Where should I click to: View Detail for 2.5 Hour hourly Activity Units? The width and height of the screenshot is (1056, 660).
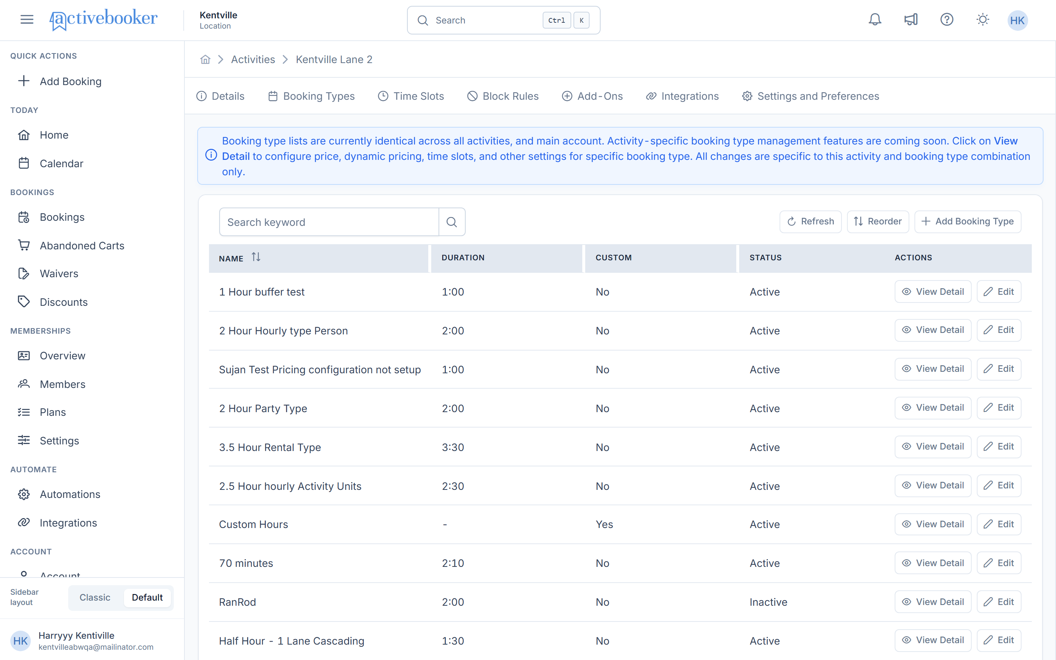pyautogui.click(x=932, y=485)
